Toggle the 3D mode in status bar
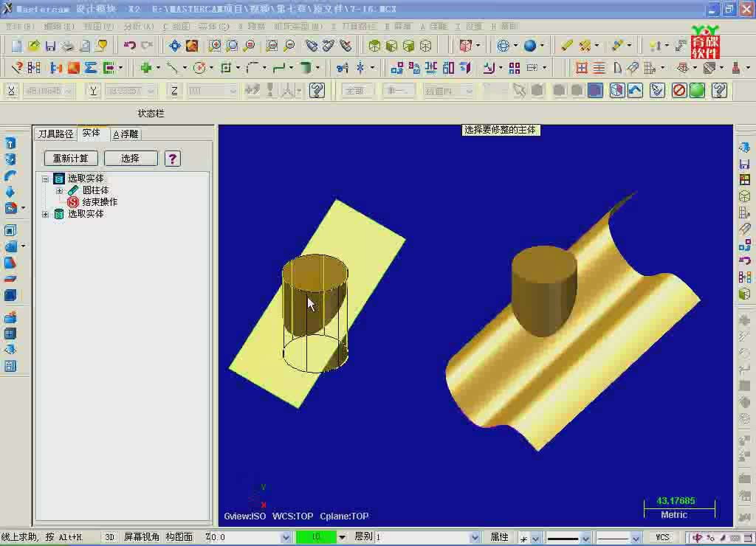The width and height of the screenshot is (756, 546). point(109,537)
